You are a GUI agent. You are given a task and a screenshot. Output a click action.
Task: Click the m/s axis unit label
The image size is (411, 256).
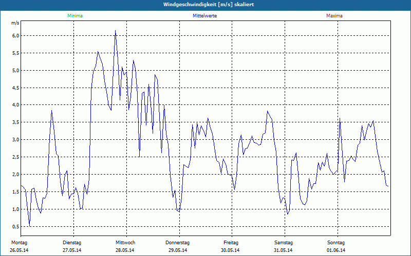15,23
